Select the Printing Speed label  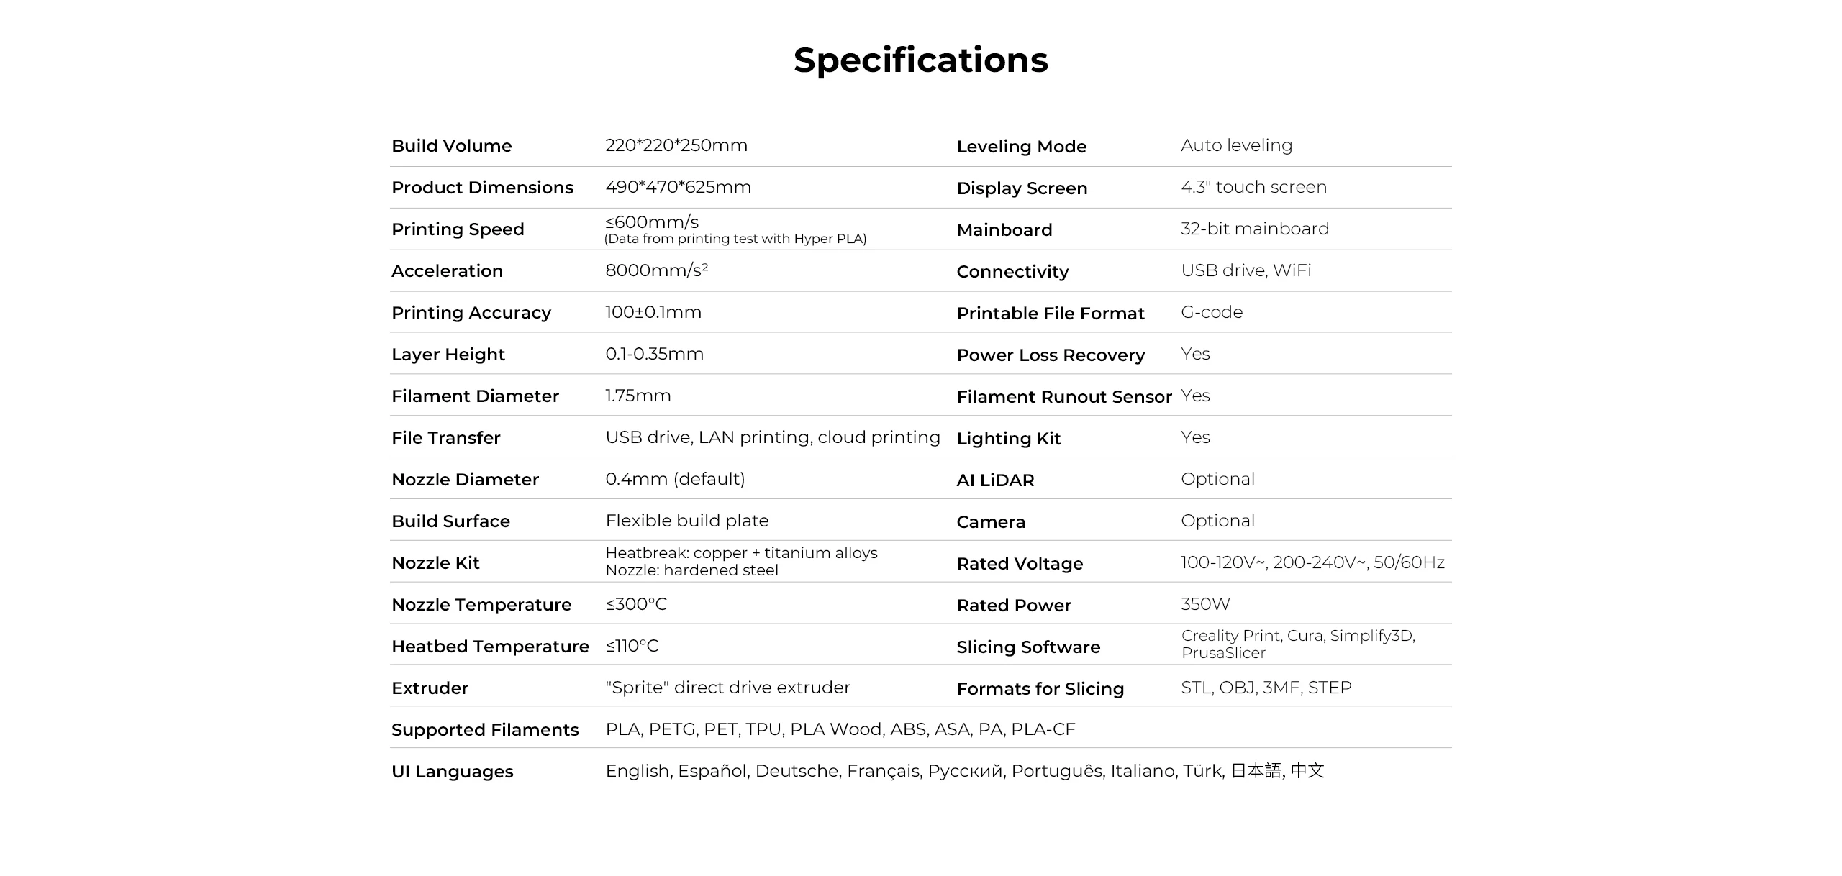tap(458, 229)
